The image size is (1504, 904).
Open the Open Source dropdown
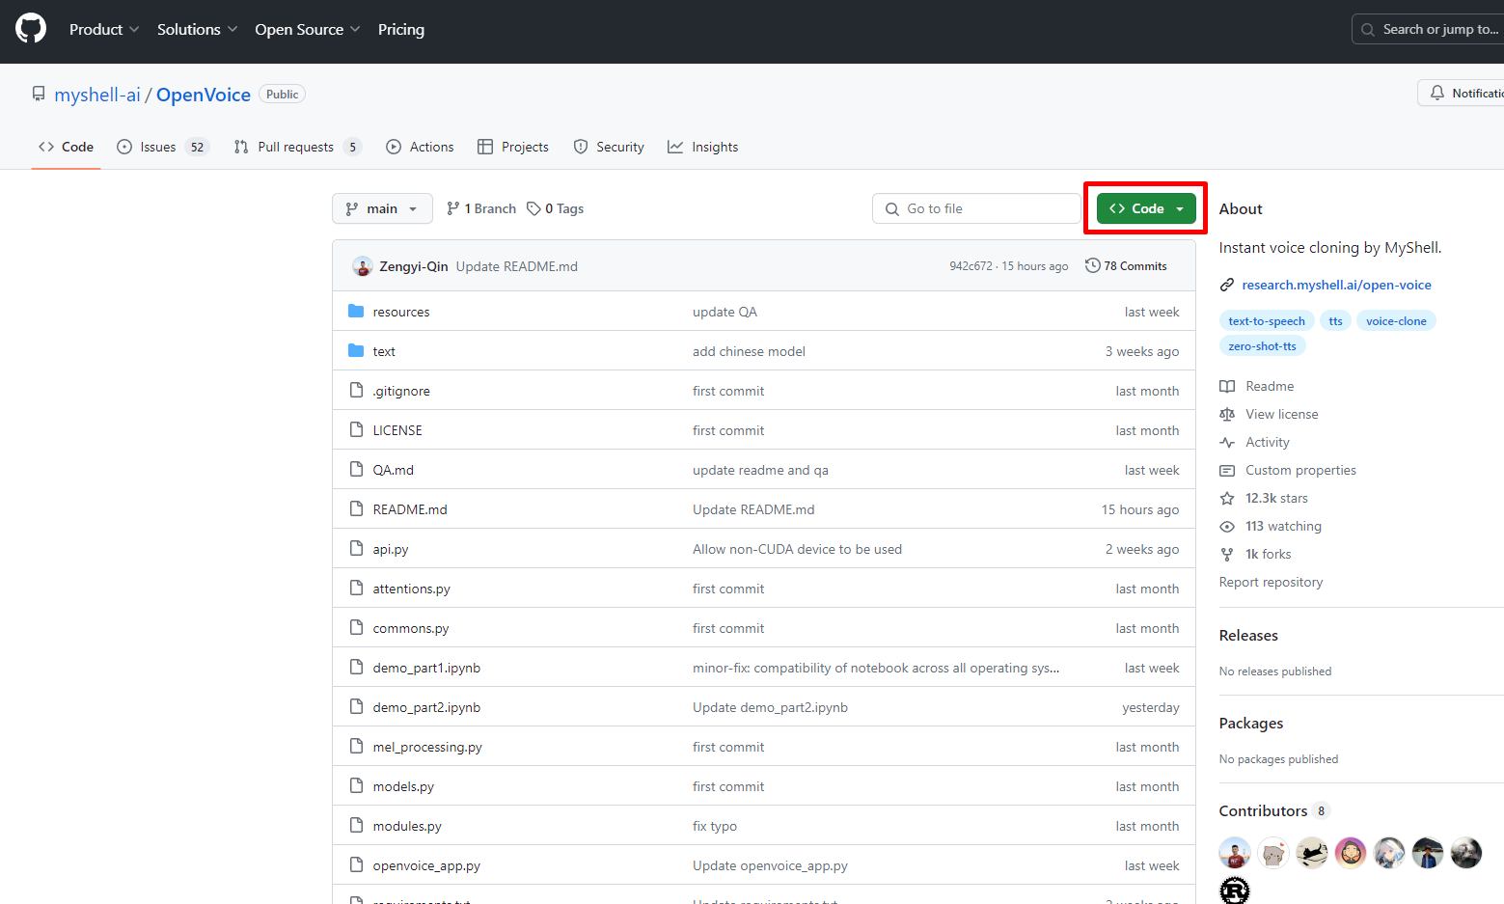click(307, 29)
